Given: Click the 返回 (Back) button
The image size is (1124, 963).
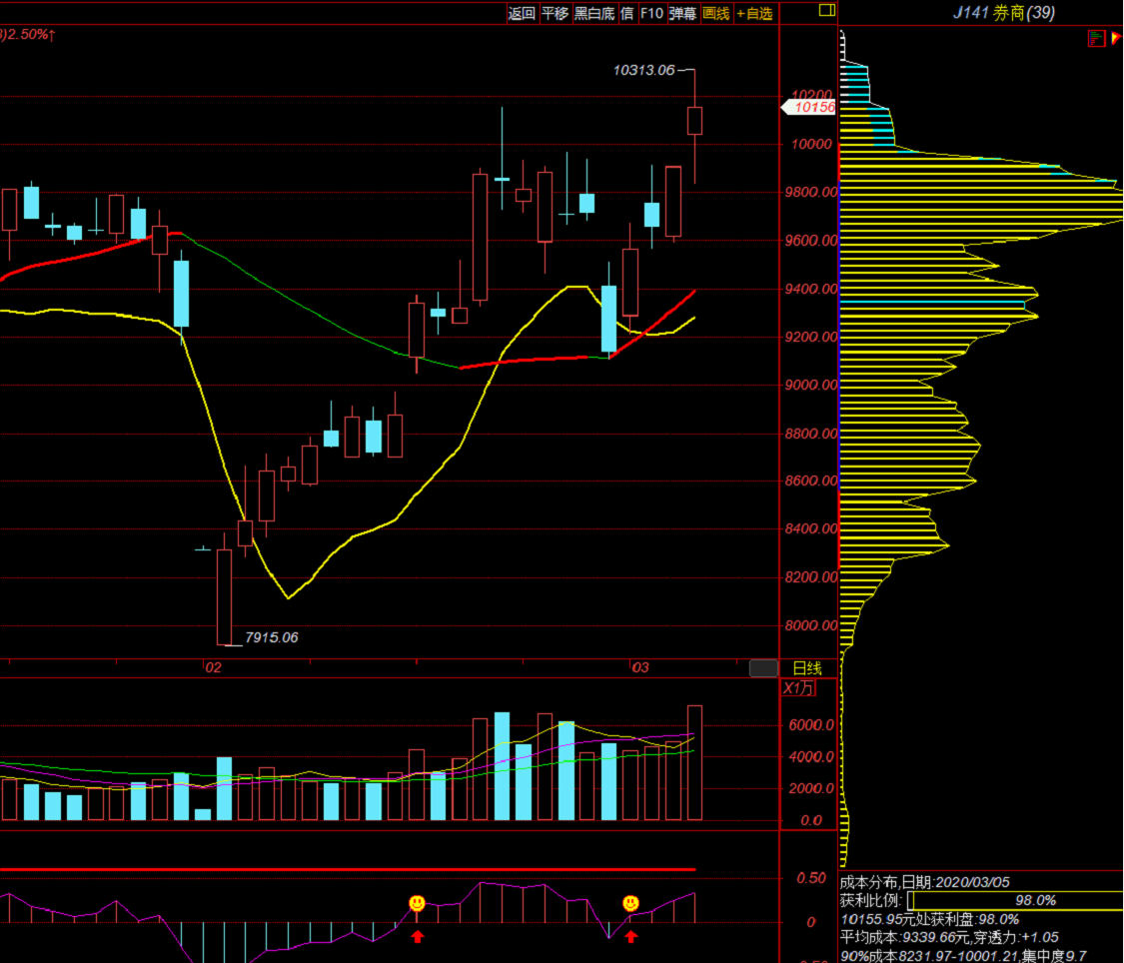Looking at the screenshot, I should [522, 14].
